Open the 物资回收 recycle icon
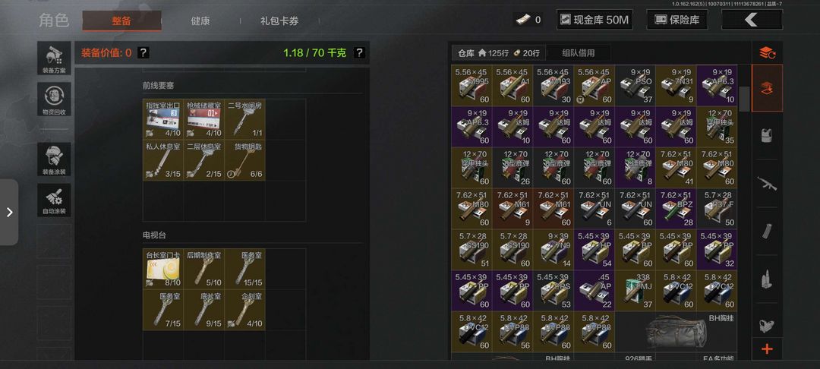 tap(54, 99)
